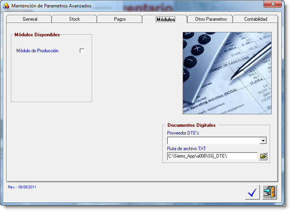Viewport: 290px width, 211px height.
Task: Close the Mantención de Parametros Avanzados window
Action: pyautogui.click(x=272, y=4)
